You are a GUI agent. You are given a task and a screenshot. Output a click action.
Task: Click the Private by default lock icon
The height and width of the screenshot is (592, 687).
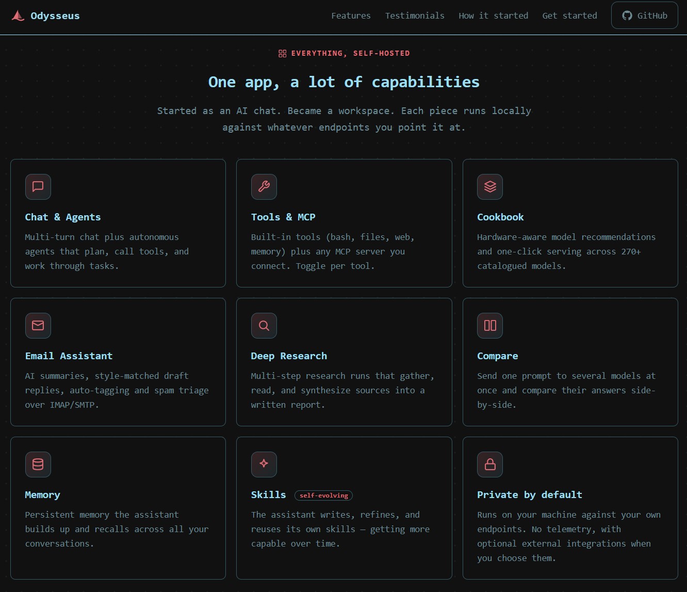[x=490, y=465]
